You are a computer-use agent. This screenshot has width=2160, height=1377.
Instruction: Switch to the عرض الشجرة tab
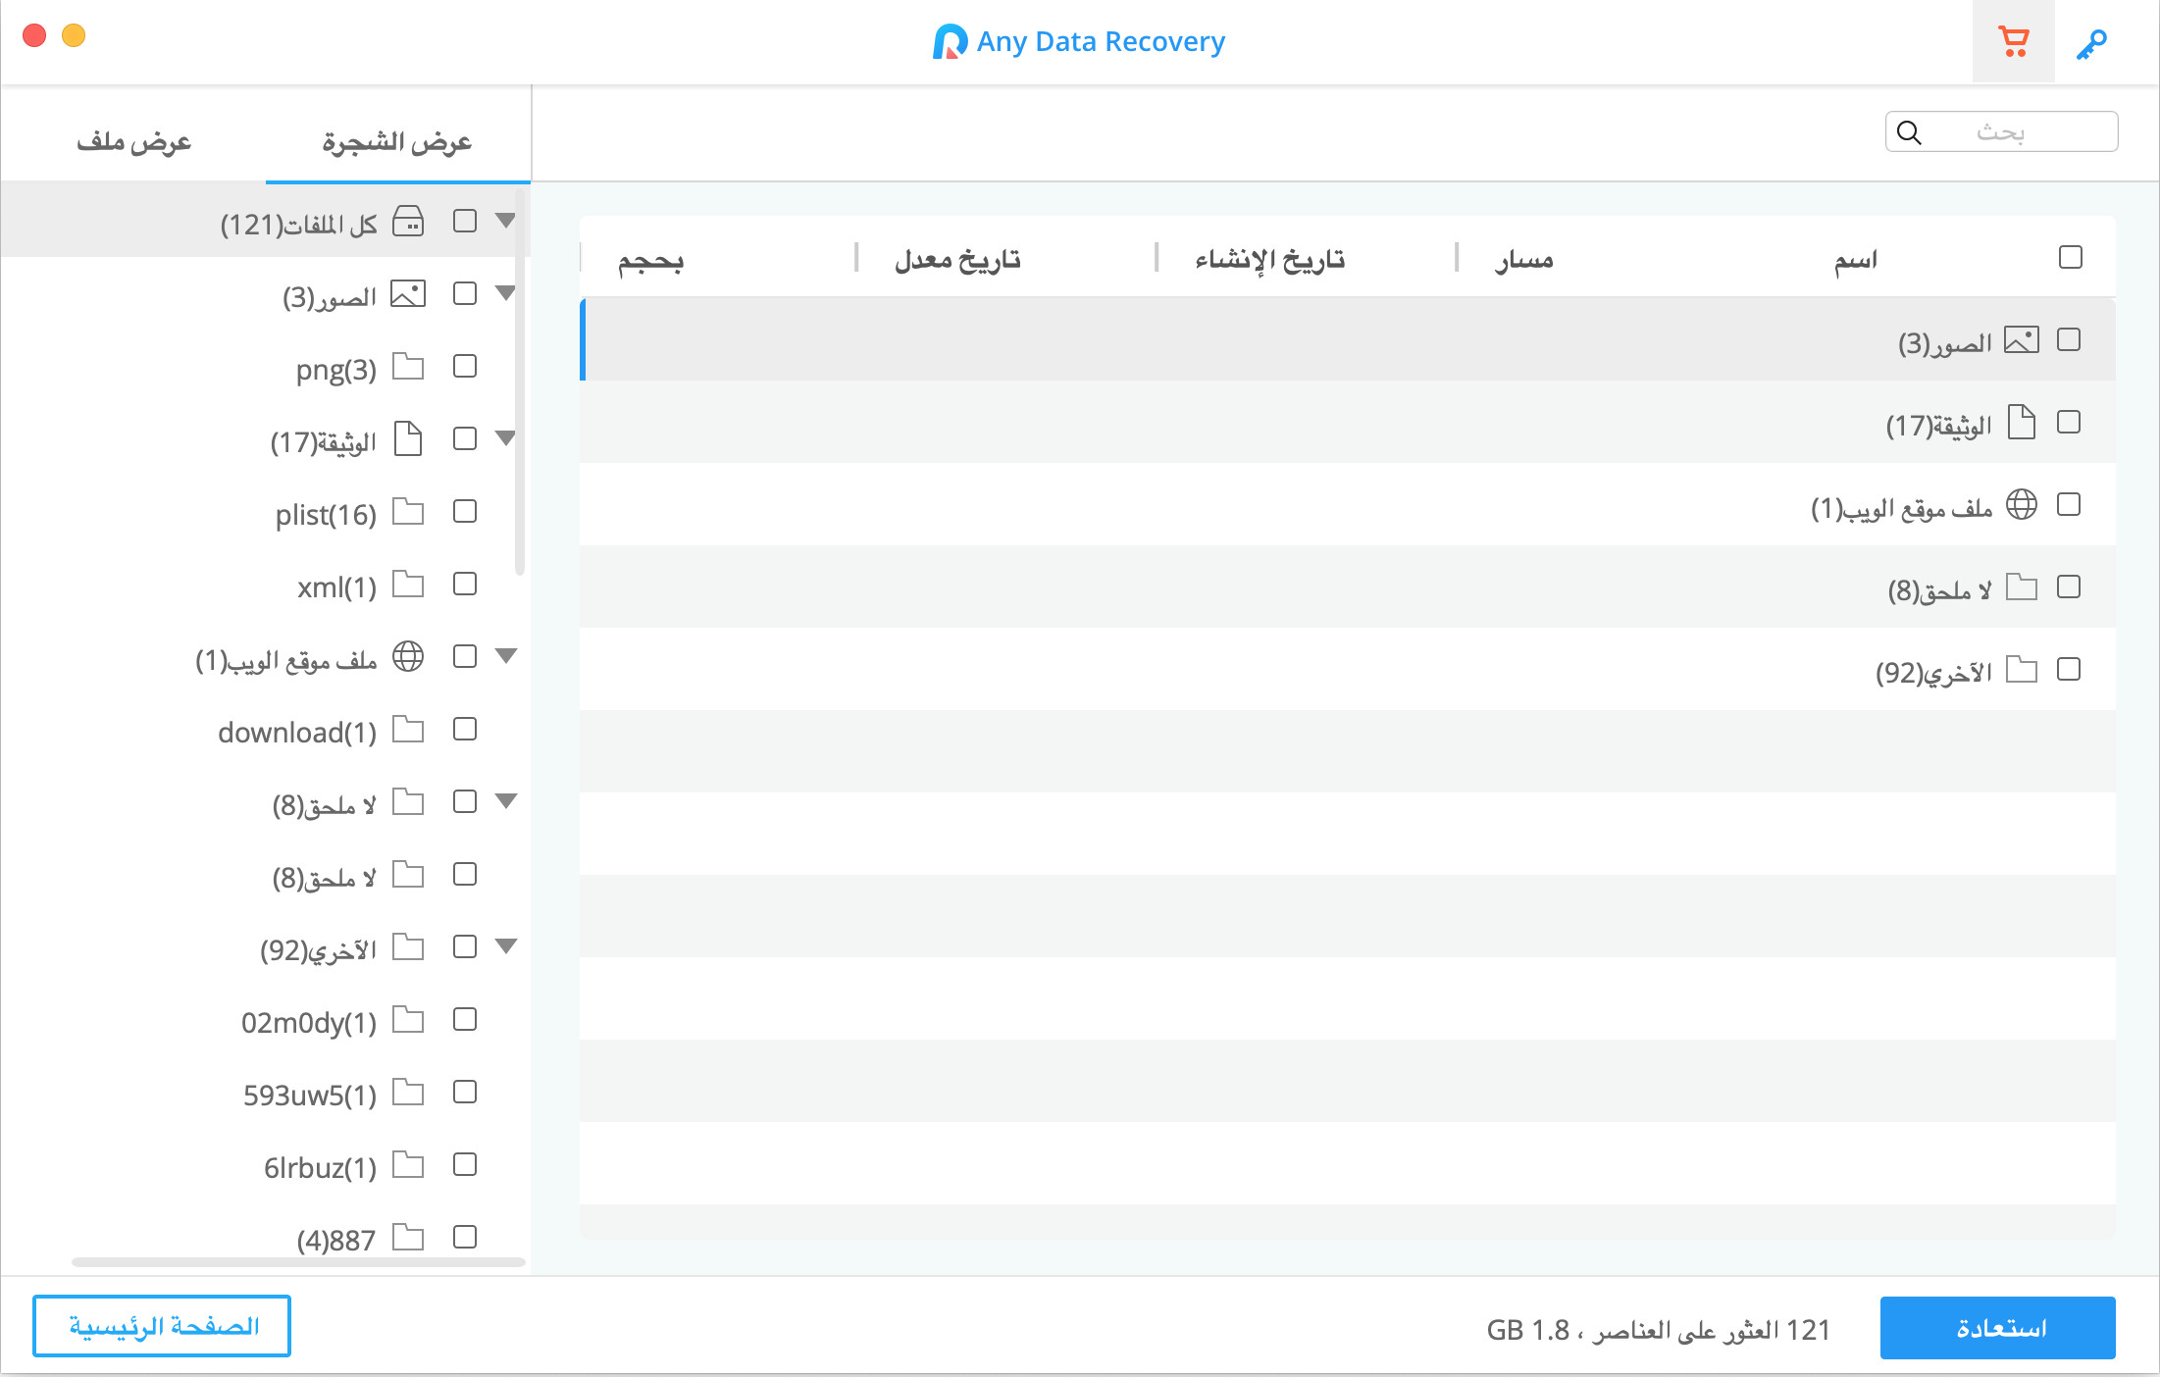[x=397, y=142]
